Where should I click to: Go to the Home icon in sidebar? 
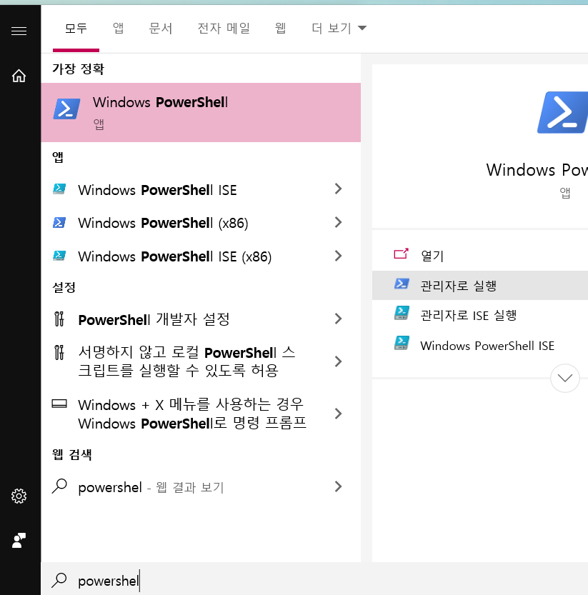click(19, 76)
